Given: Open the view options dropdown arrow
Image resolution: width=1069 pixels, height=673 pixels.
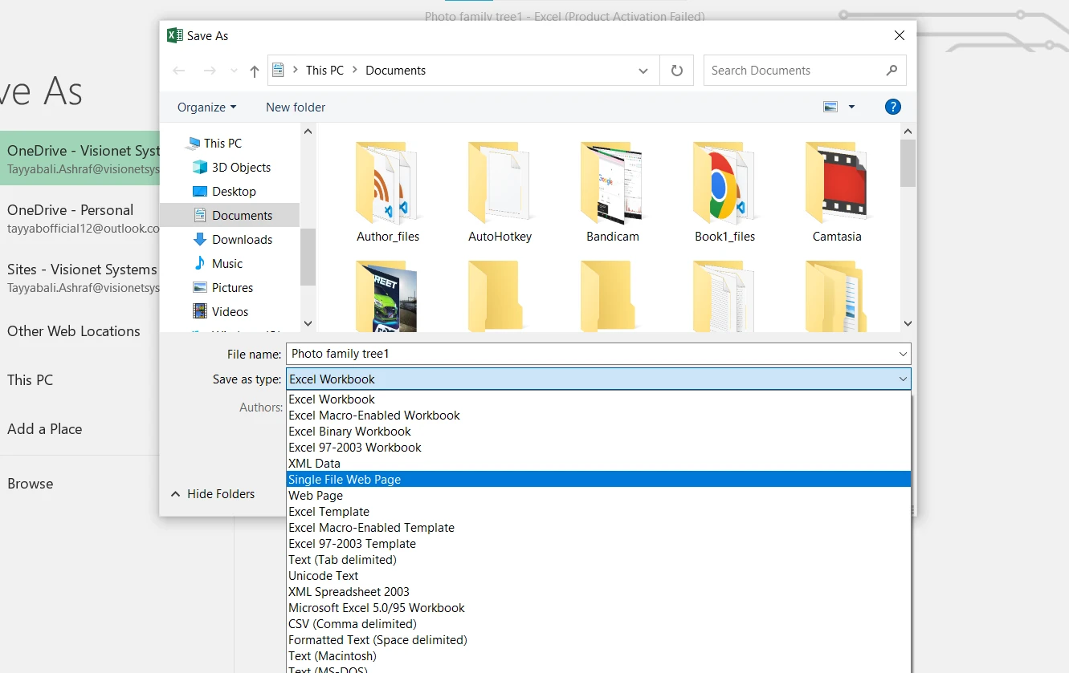Looking at the screenshot, I should [x=851, y=107].
